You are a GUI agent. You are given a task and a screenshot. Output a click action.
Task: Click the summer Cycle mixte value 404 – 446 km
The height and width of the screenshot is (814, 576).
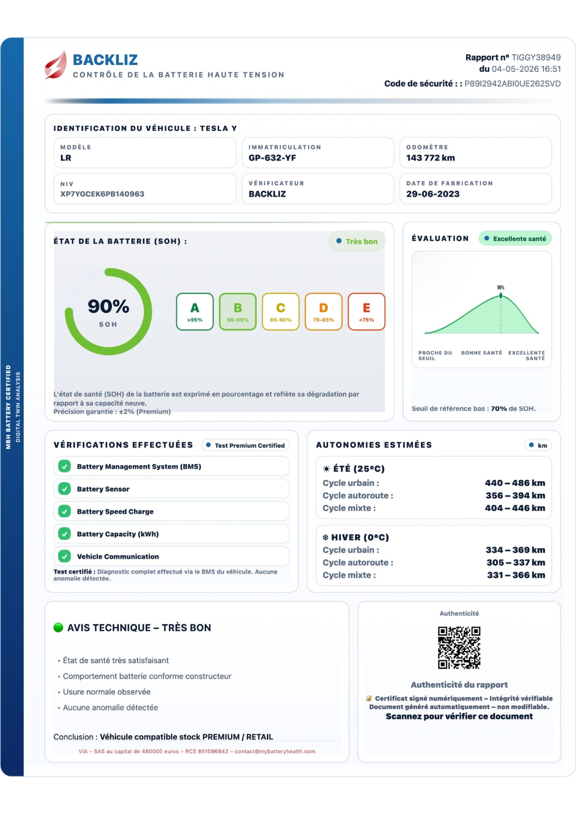click(515, 508)
